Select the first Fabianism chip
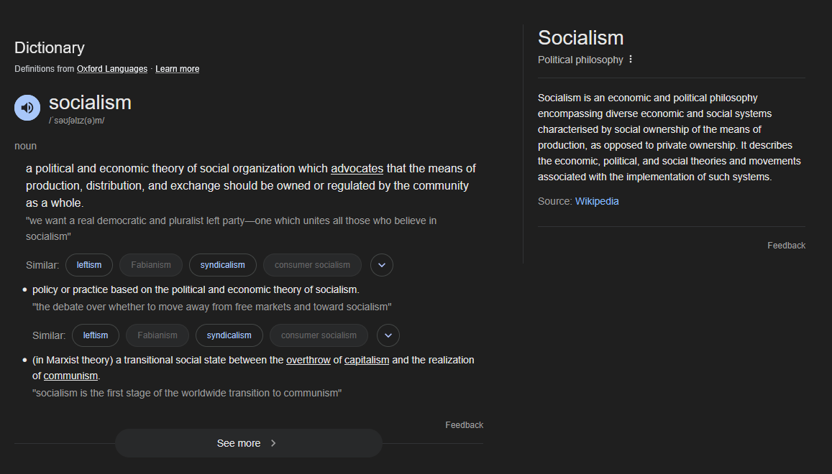Viewport: 832px width, 474px height. click(x=151, y=265)
